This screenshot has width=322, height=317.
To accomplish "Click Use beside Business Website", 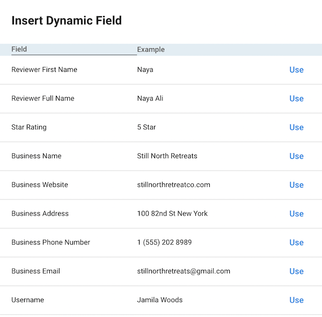I will pyautogui.click(x=296, y=185).
